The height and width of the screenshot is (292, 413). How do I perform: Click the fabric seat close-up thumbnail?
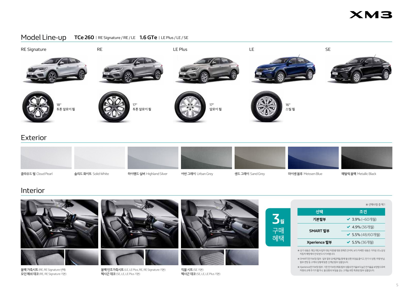coord(203,257)
